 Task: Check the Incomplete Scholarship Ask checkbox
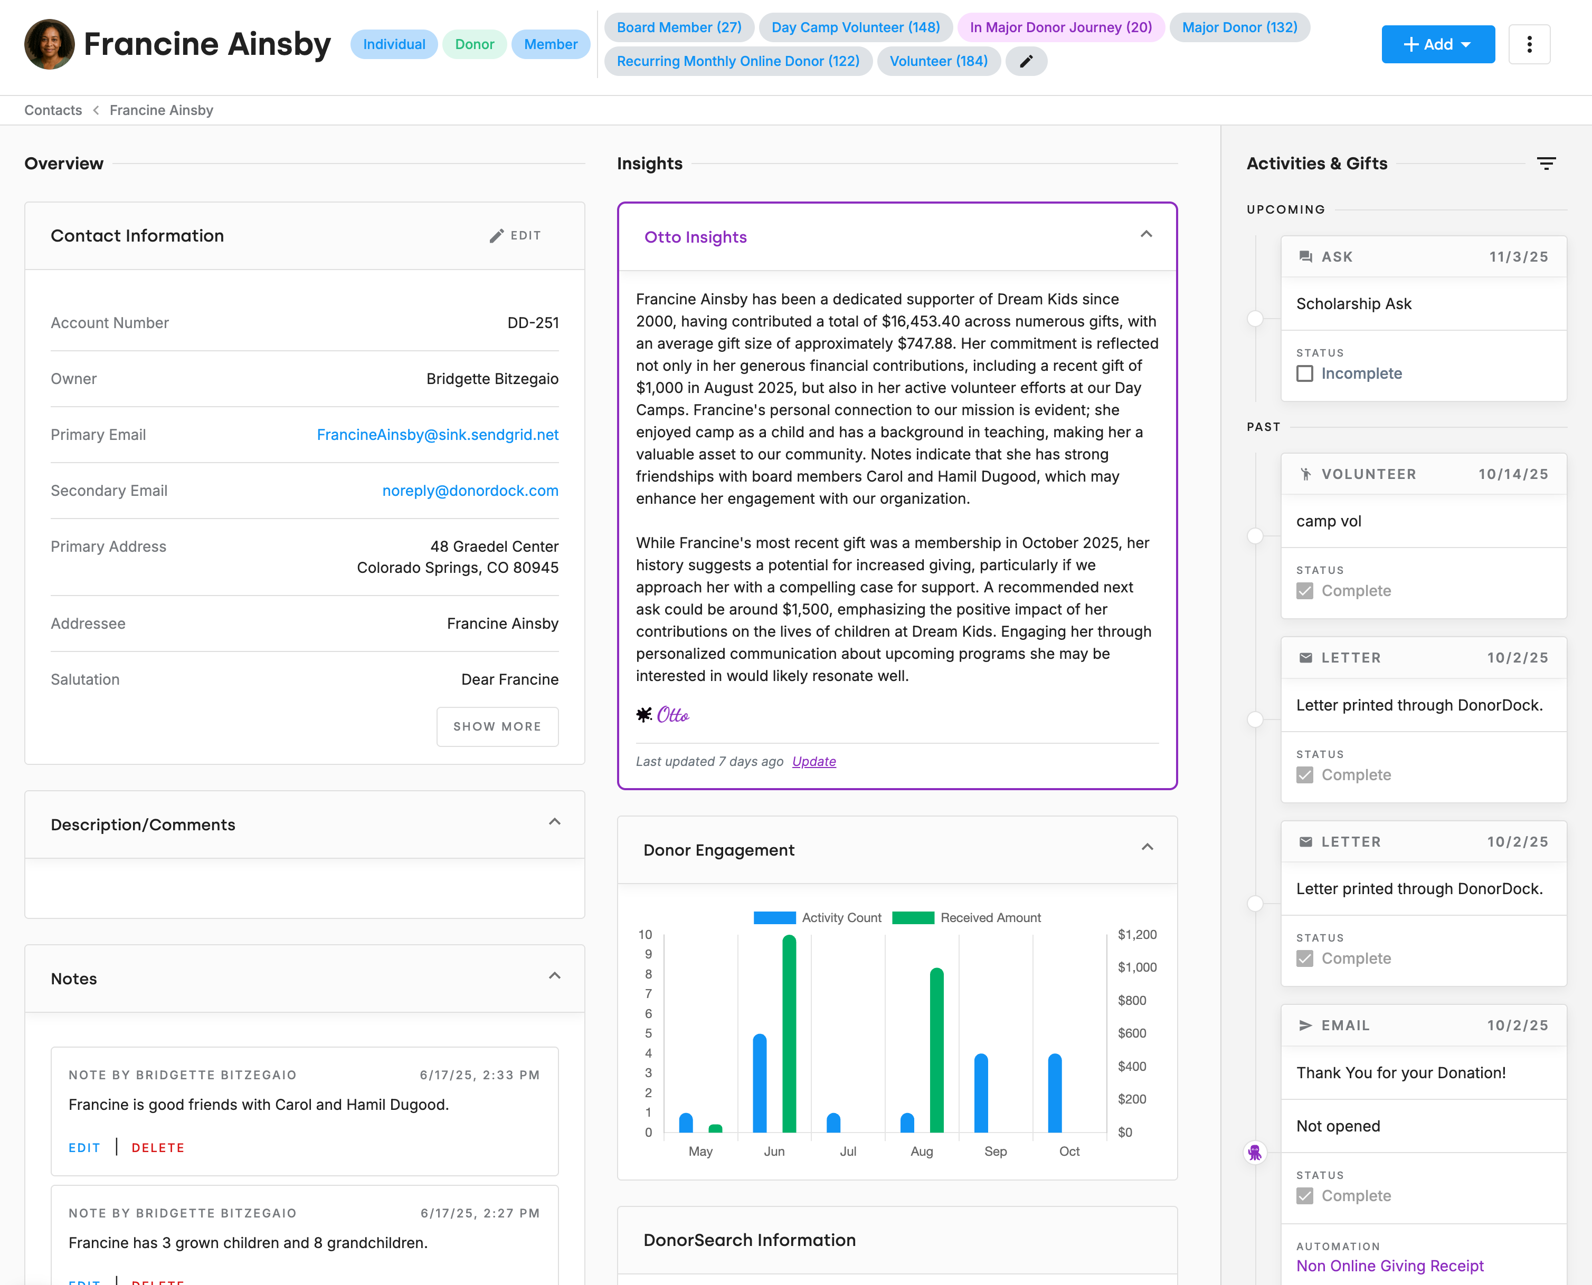point(1304,374)
